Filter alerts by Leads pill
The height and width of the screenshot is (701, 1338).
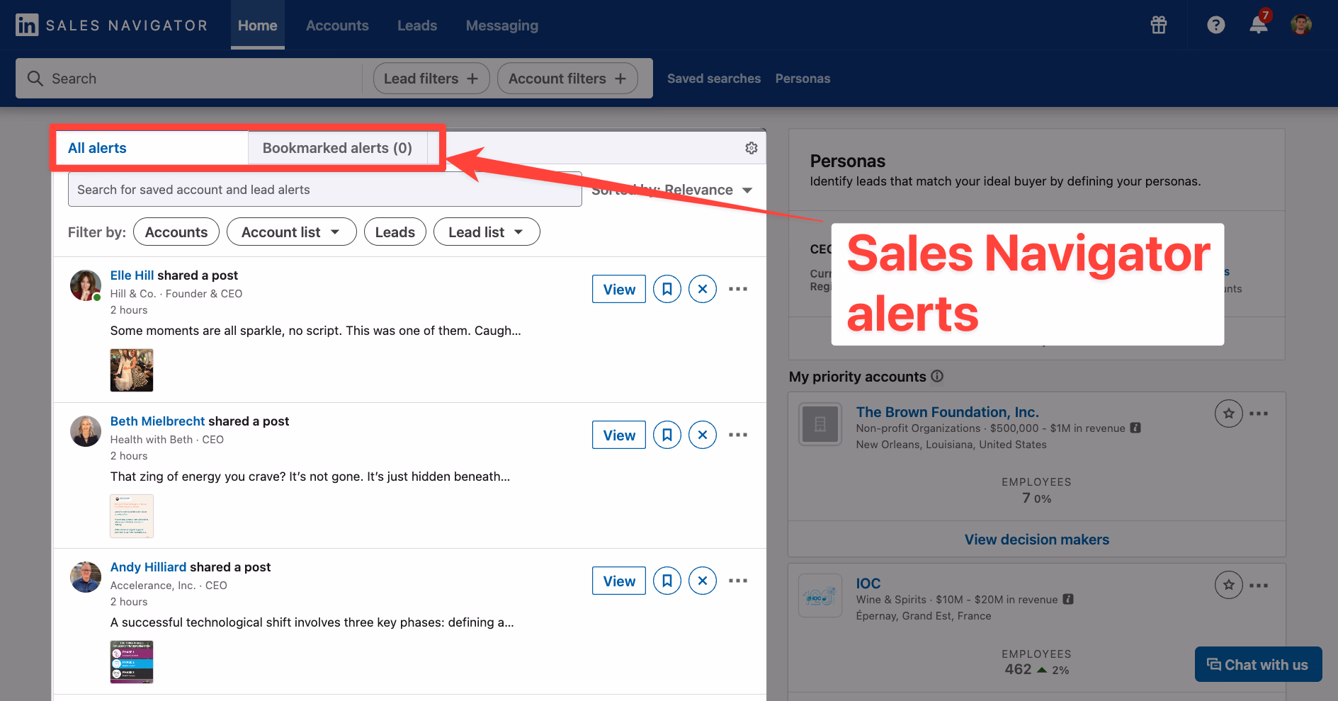click(x=395, y=232)
